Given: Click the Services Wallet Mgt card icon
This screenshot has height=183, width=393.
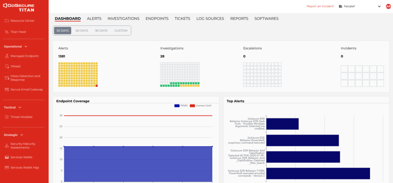Looking at the screenshot, I should pyautogui.click(x=7, y=167).
